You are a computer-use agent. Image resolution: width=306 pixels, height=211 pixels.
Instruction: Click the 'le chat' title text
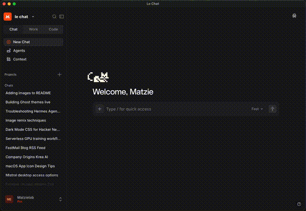coord(21,17)
